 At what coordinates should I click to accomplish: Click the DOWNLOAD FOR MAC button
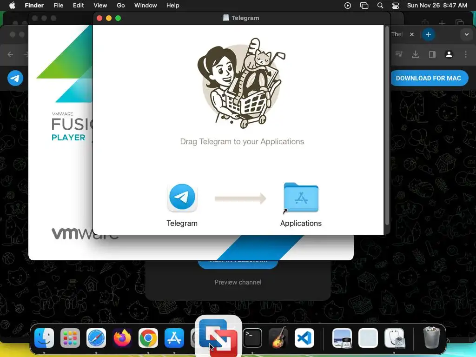(429, 78)
